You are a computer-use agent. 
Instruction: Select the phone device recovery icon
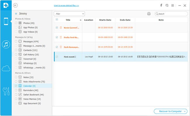coord(6,21)
